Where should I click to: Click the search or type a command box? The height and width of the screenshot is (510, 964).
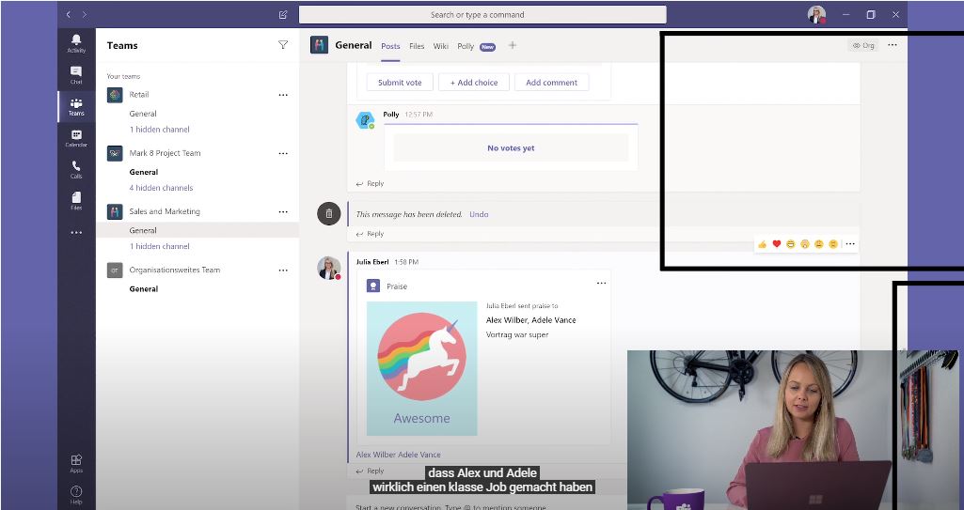point(482,15)
